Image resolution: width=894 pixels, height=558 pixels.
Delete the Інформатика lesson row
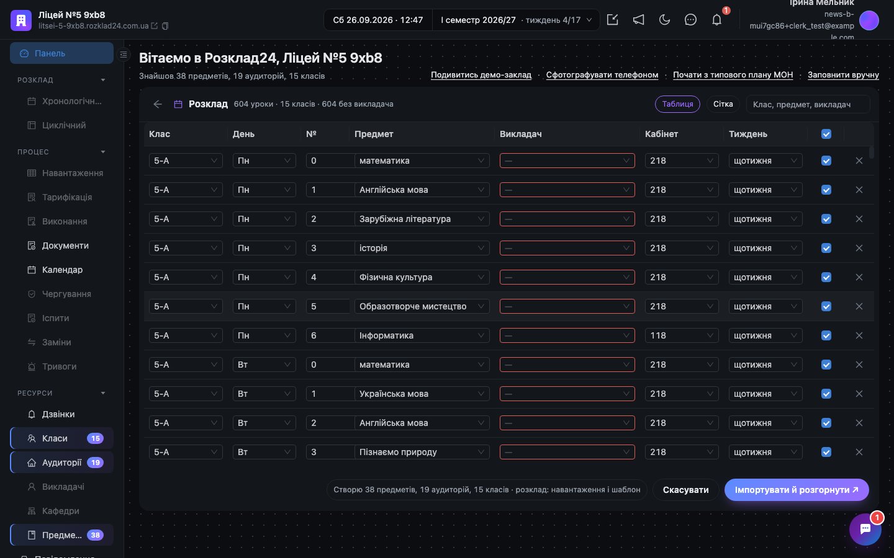point(859,335)
